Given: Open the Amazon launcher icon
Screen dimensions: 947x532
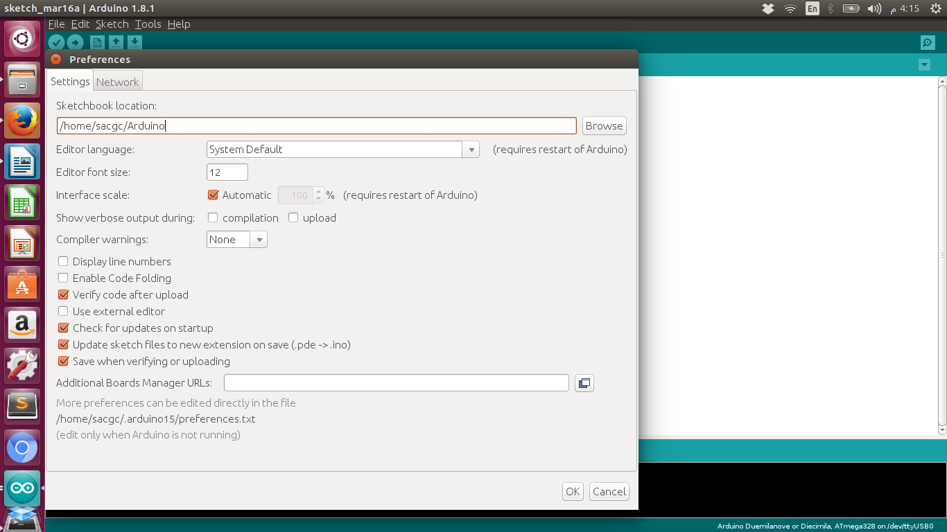Looking at the screenshot, I should (x=22, y=325).
